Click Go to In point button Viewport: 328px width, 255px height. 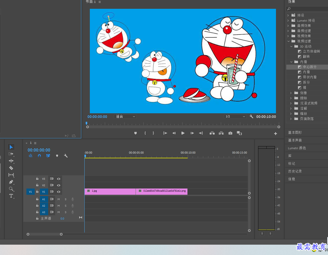click(x=165, y=133)
